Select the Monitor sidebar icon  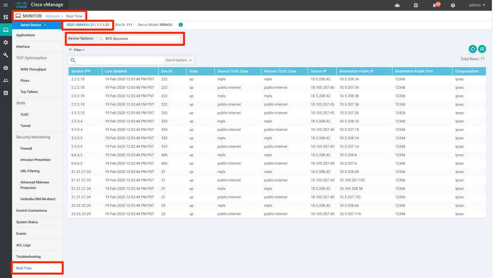(x=6, y=30)
